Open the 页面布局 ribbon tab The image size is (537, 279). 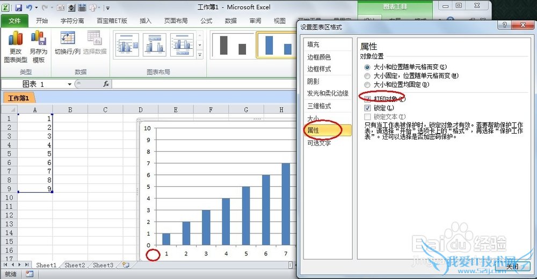point(176,21)
